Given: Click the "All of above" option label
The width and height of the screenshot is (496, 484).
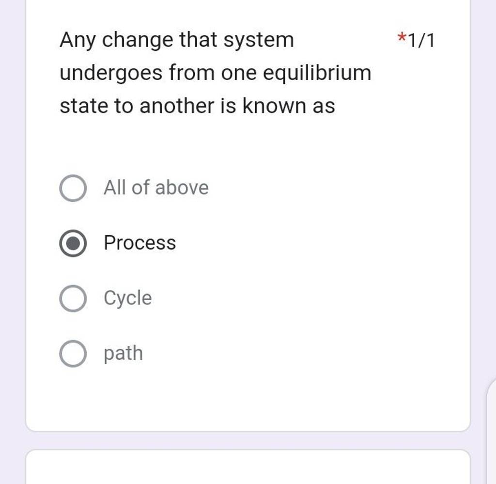Looking at the screenshot, I should (155, 187).
